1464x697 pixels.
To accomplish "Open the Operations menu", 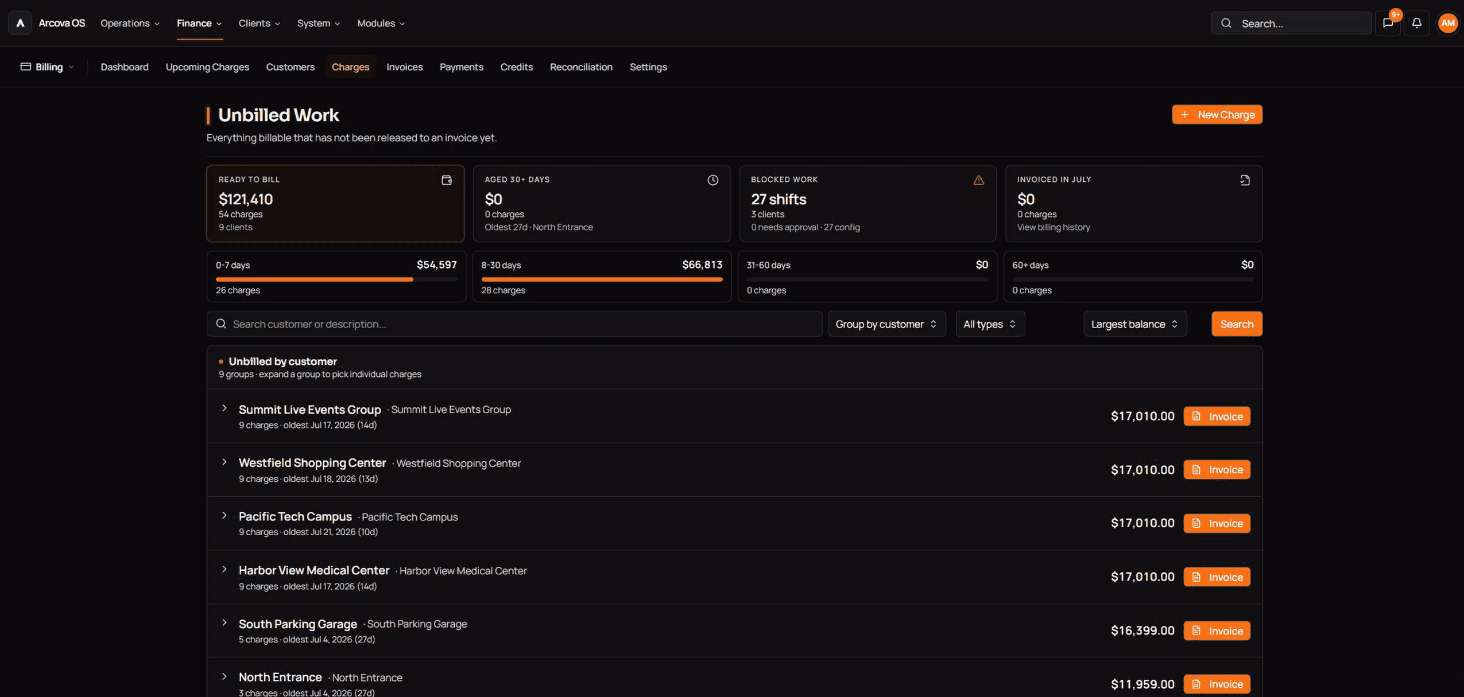I will pyautogui.click(x=130, y=23).
